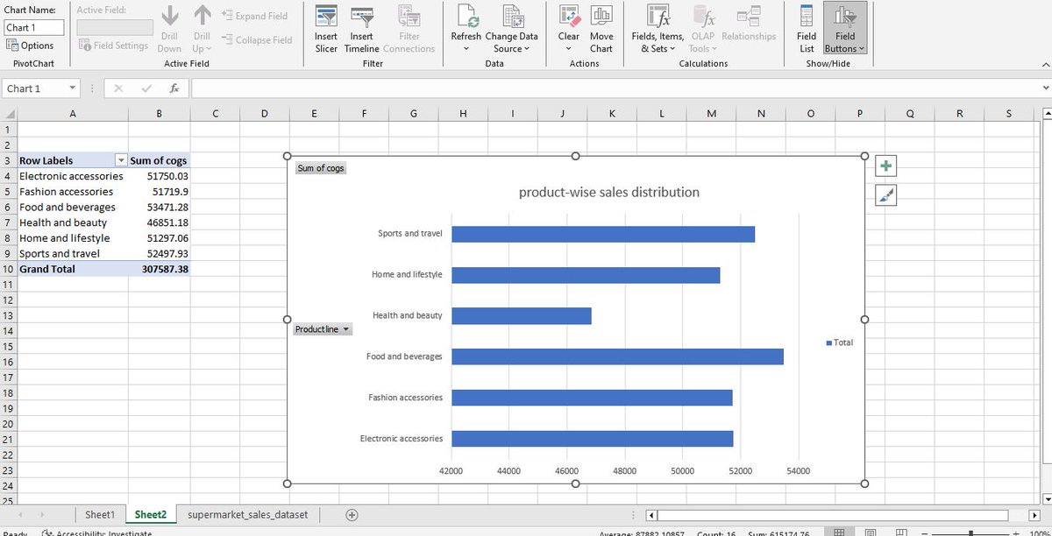Edit the Chart Name field
Image resolution: width=1052 pixels, height=536 pixels.
pyautogui.click(x=32, y=28)
